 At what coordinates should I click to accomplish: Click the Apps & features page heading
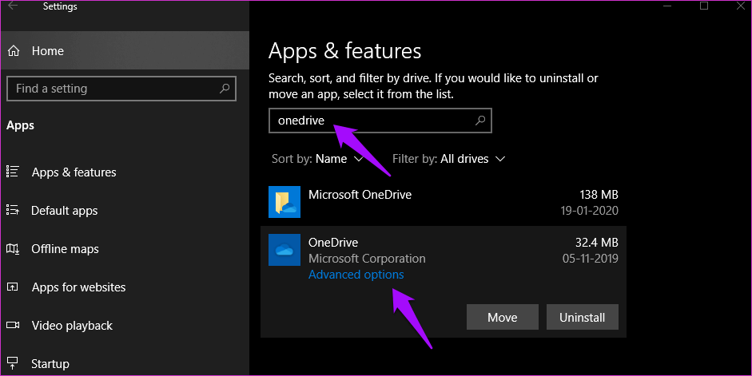(344, 51)
